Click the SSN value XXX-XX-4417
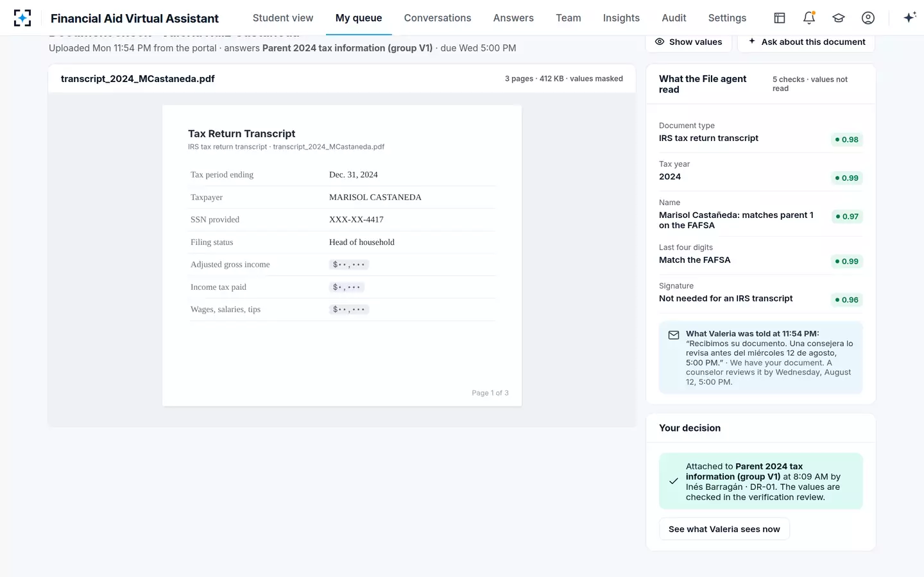 356,219
